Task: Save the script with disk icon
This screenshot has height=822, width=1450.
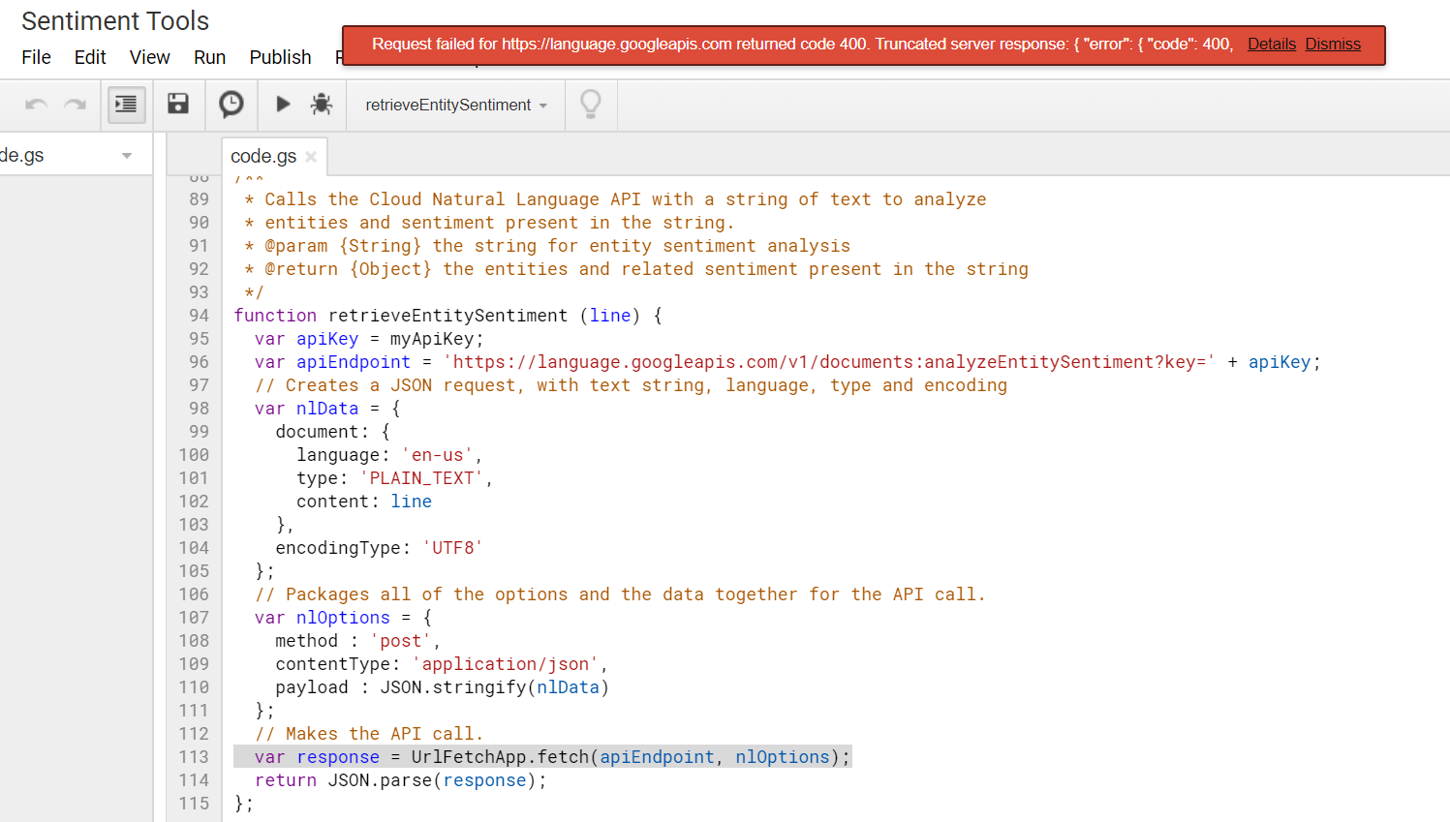Action: tap(178, 104)
